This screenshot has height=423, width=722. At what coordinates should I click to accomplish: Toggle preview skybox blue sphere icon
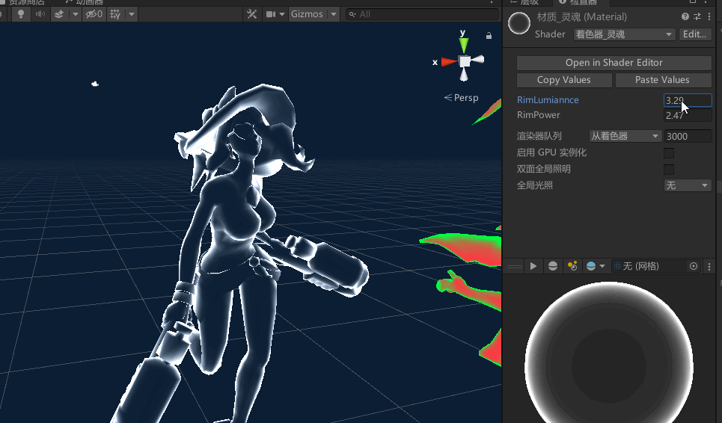click(591, 266)
